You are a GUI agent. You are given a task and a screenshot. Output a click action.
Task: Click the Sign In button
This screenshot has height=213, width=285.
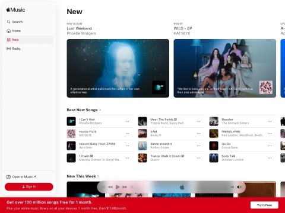point(29,186)
